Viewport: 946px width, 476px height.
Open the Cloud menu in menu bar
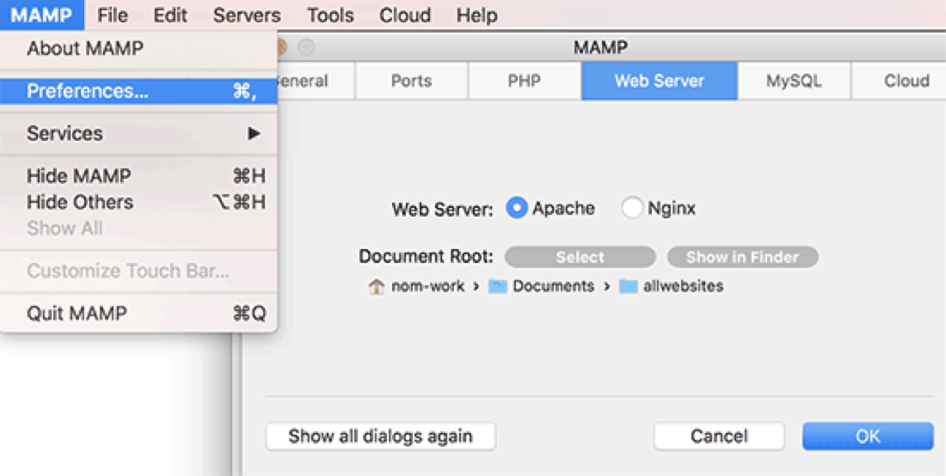[x=404, y=15]
